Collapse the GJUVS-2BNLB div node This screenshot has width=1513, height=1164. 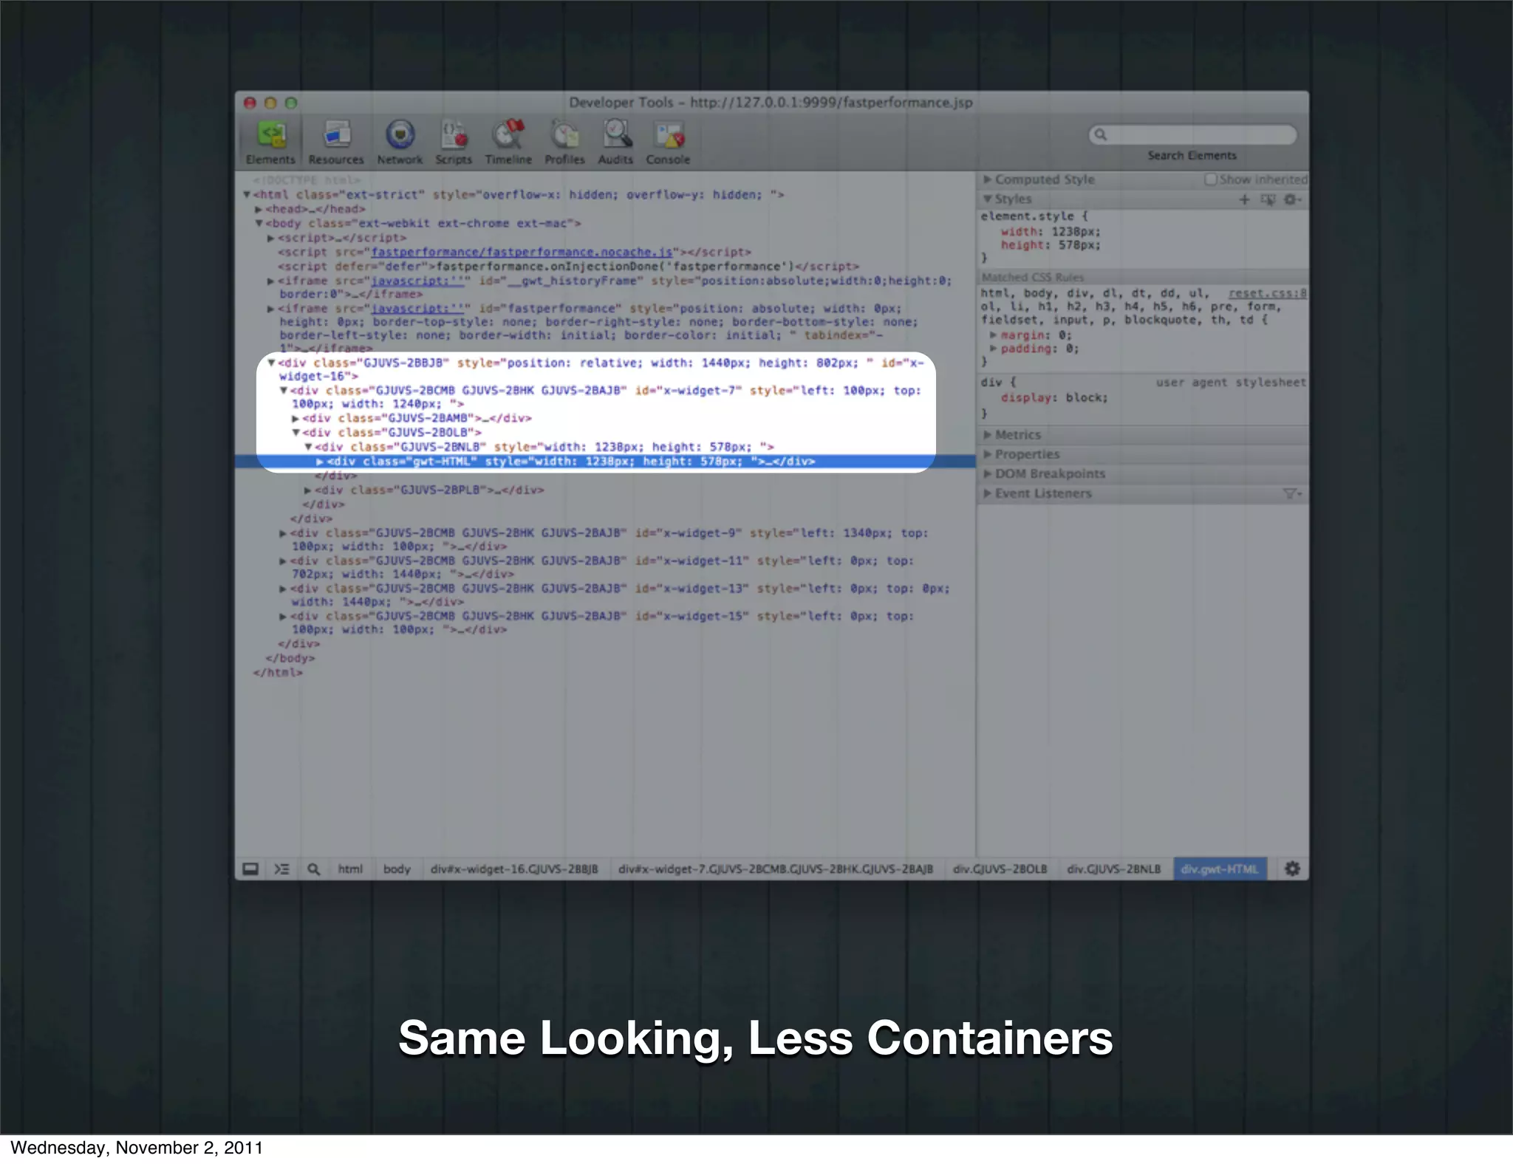(308, 447)
